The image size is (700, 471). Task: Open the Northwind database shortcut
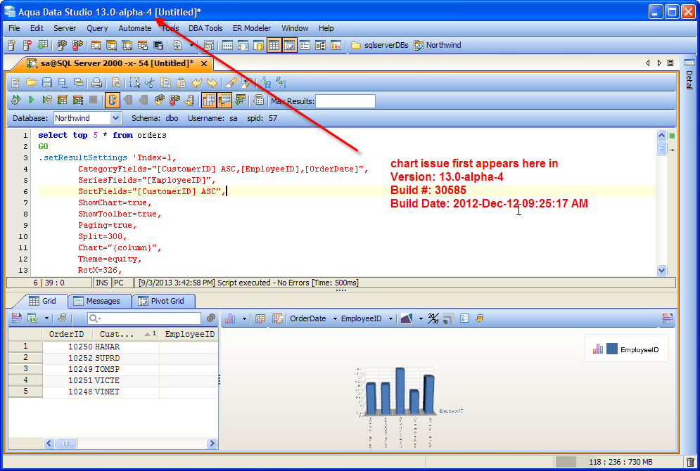438,45
